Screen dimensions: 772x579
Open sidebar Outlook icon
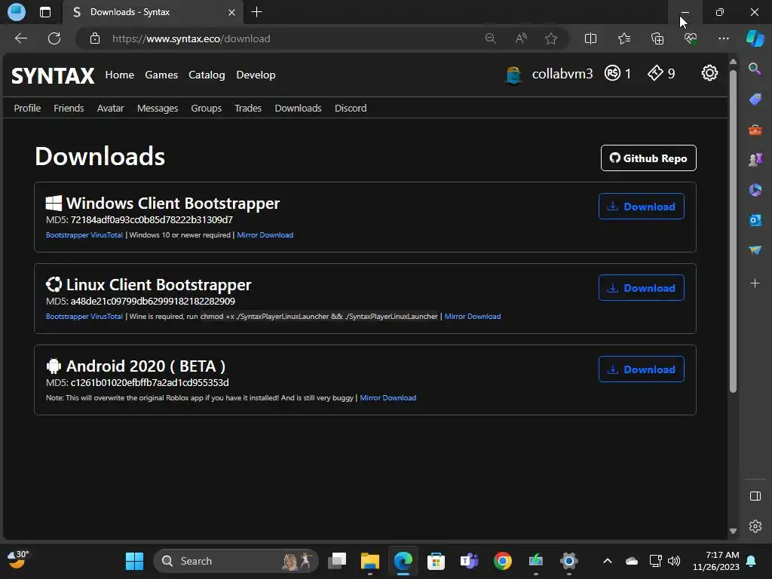coord(755,220)
